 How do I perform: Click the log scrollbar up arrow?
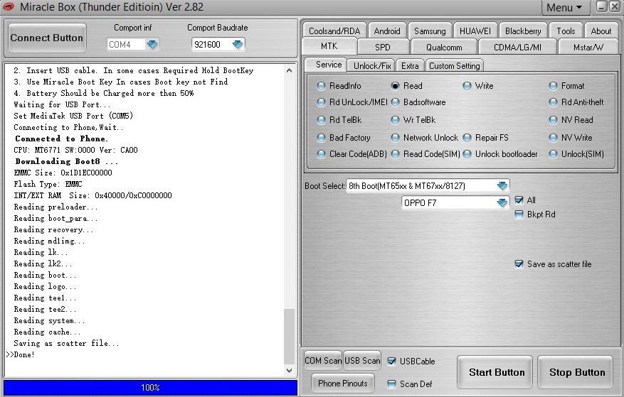click(x=290, y=70)
